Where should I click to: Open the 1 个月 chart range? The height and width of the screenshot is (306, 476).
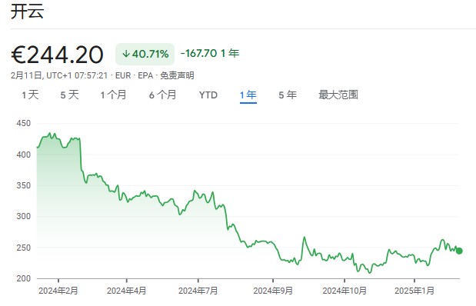(x=113, y=95)
